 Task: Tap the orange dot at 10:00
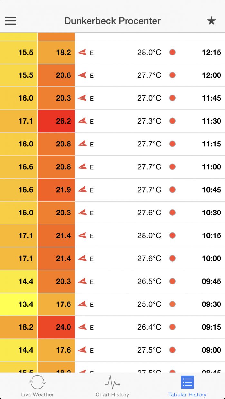click(x=173, y=258)
